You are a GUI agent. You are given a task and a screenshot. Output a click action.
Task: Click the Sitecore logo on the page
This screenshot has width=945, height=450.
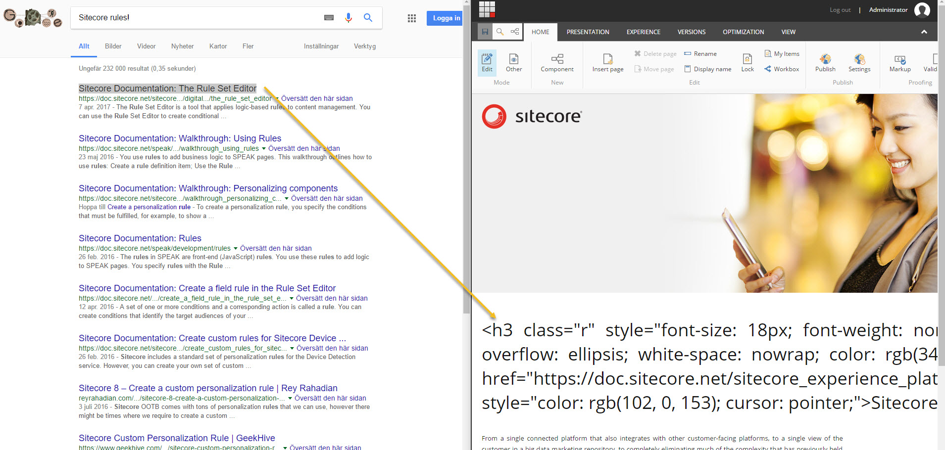coord(532,117)
